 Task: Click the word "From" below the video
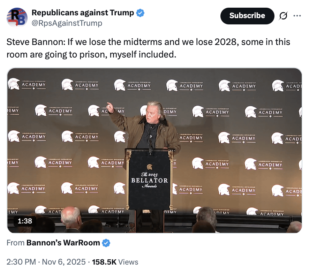pyautogui.click(x=15, y=243)
